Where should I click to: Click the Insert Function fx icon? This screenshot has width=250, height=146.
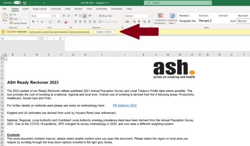(61, 38)
